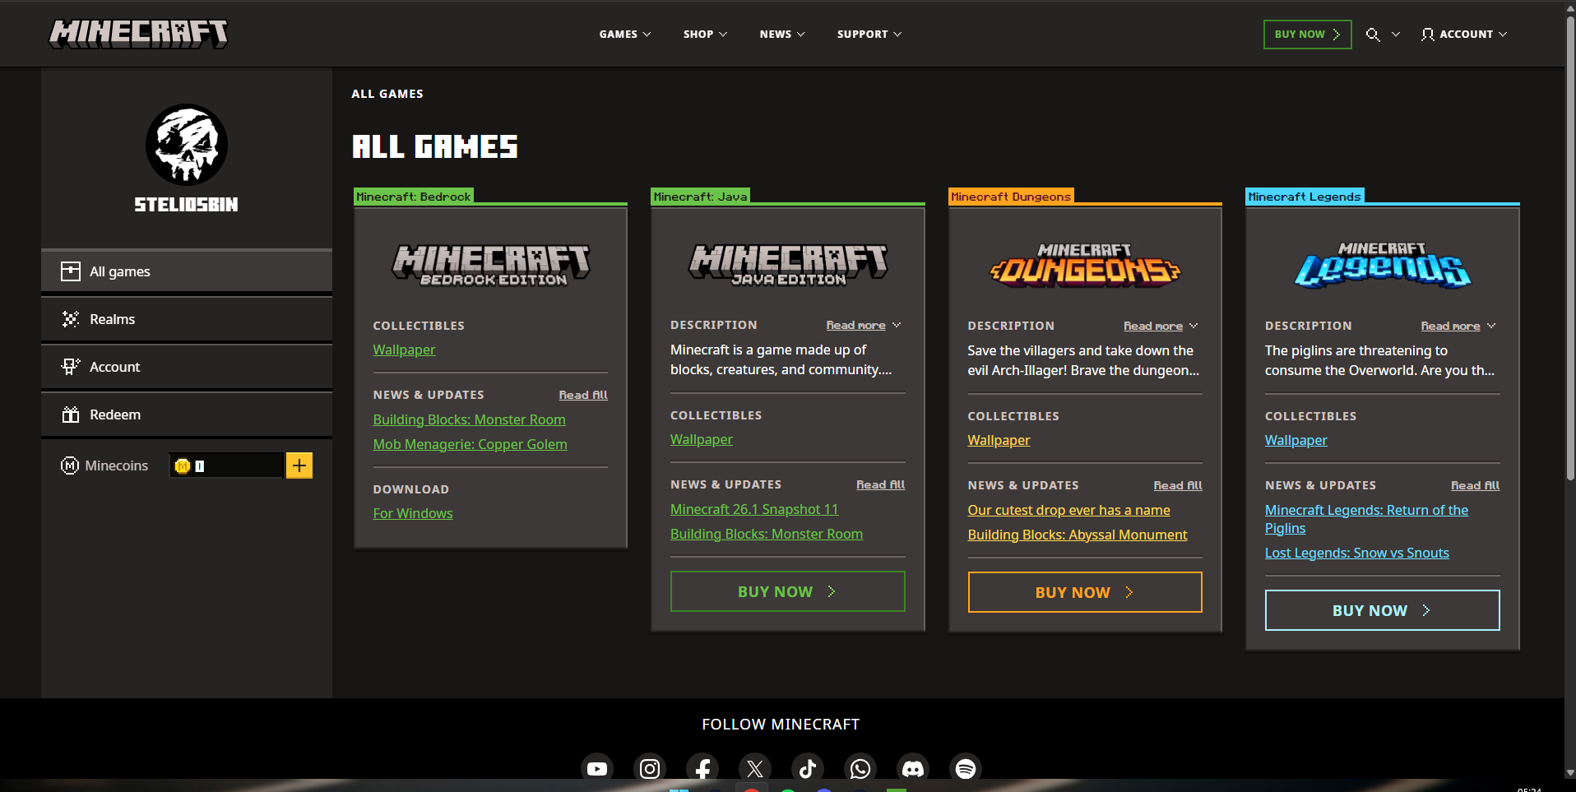Click the search magnifier icon
Screen dimensions: 1576x792
coord(1373,35)
